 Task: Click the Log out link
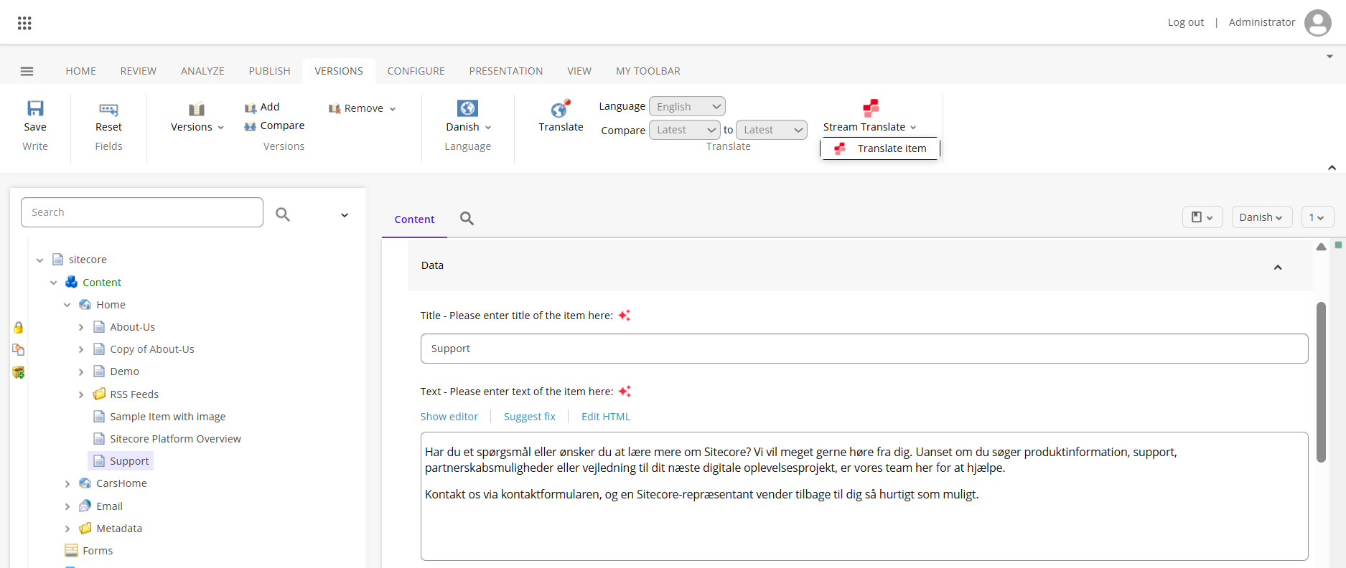pos(1186,22)
